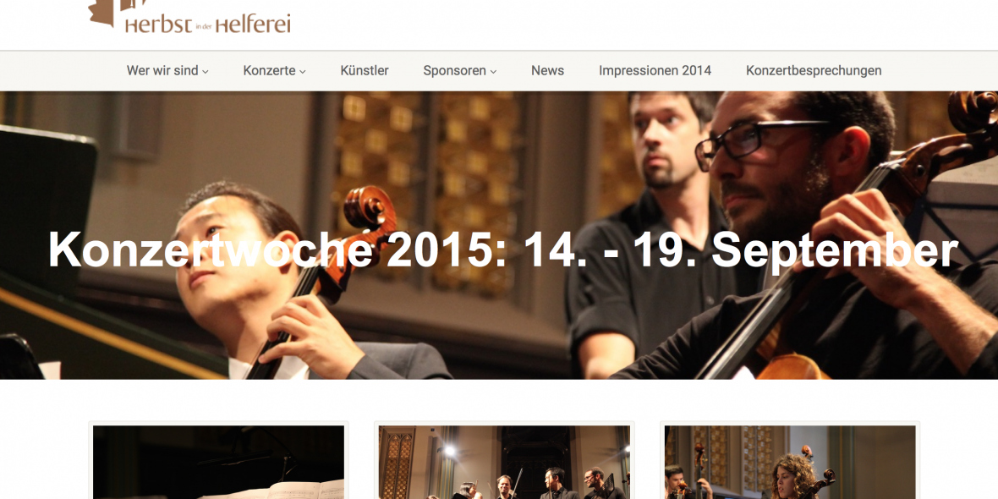Go to the Künstler page
The image size is (998, 499).
pyautogui.click(x=364, y=71)
